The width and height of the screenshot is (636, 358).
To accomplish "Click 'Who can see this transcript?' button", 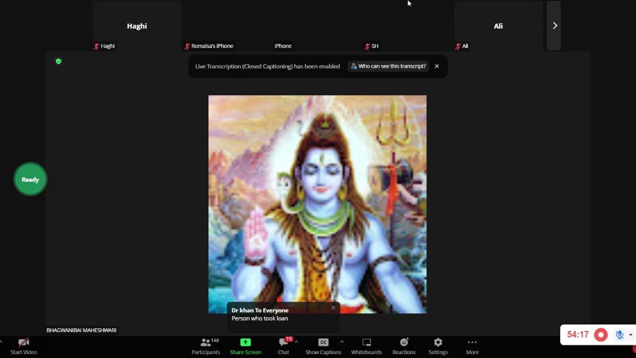I will 389,66.
